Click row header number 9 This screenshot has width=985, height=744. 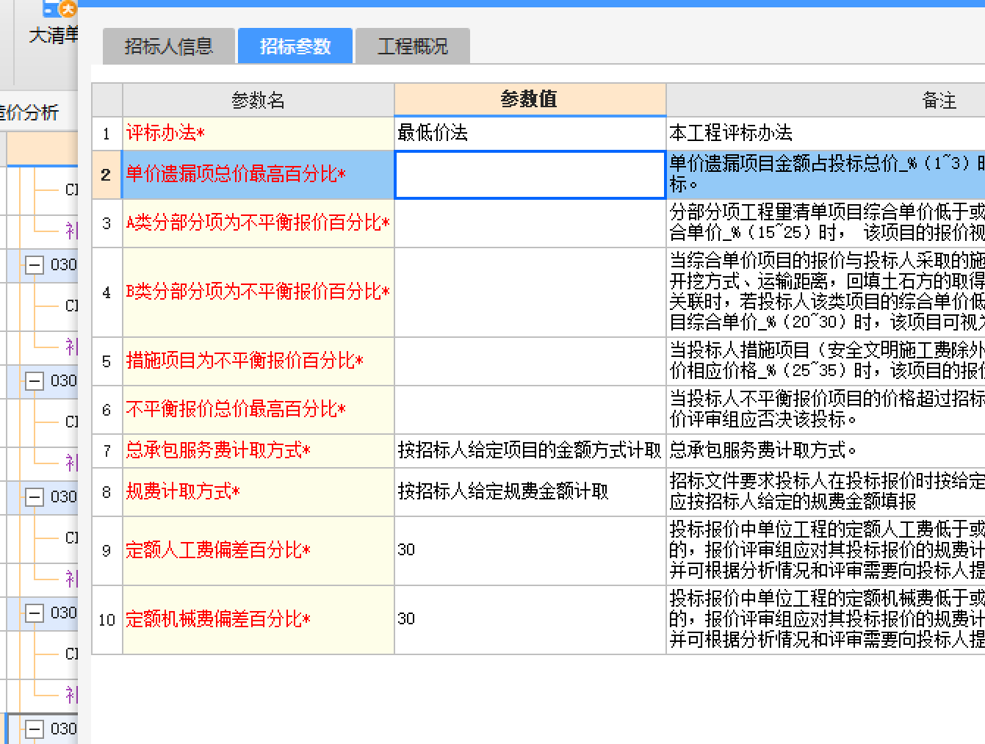click(x=107, y=550)
